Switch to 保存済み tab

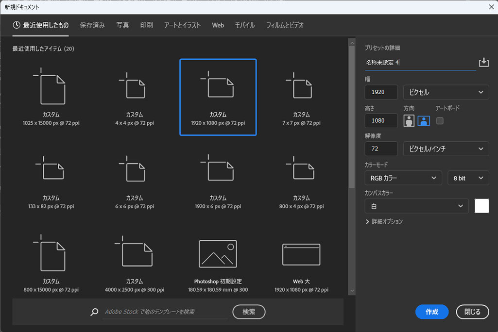click(92, 25)
